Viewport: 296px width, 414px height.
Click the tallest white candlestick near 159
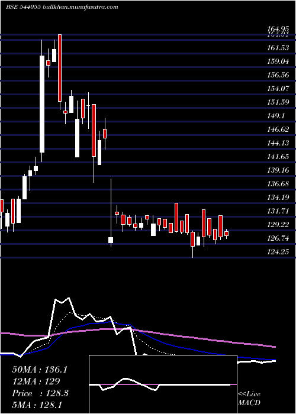click(x=42, y=104)
